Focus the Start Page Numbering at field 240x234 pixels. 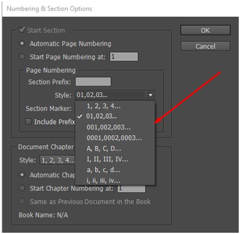(x=123, y=56)
